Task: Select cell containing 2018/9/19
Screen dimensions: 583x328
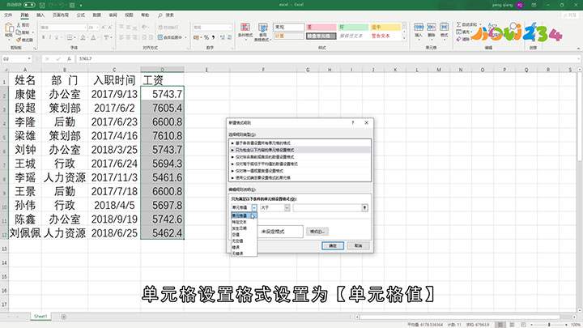Action: pos(114,219)
